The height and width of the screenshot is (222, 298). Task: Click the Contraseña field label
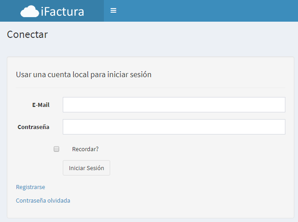(x=33, y=127)
